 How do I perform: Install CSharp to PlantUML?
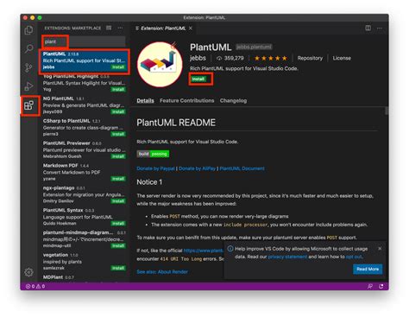coord(118,134)
